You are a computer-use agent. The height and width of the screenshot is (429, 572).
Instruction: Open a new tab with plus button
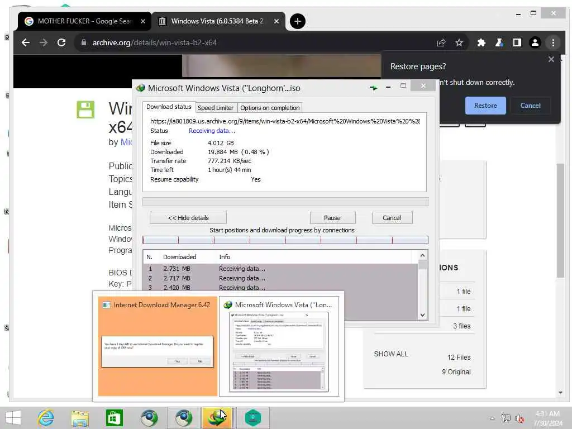(297, 21)
